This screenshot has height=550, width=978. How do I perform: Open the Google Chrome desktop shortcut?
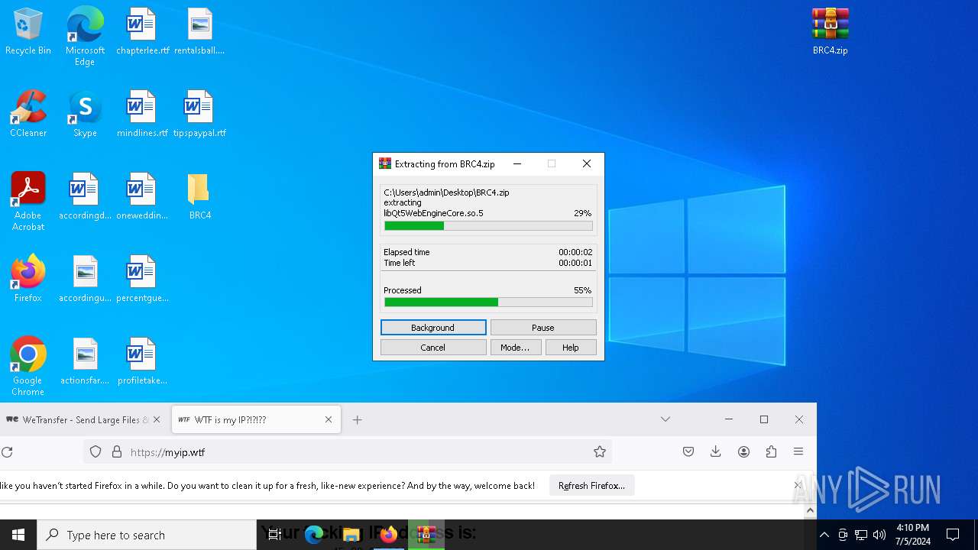coord(28,367)
